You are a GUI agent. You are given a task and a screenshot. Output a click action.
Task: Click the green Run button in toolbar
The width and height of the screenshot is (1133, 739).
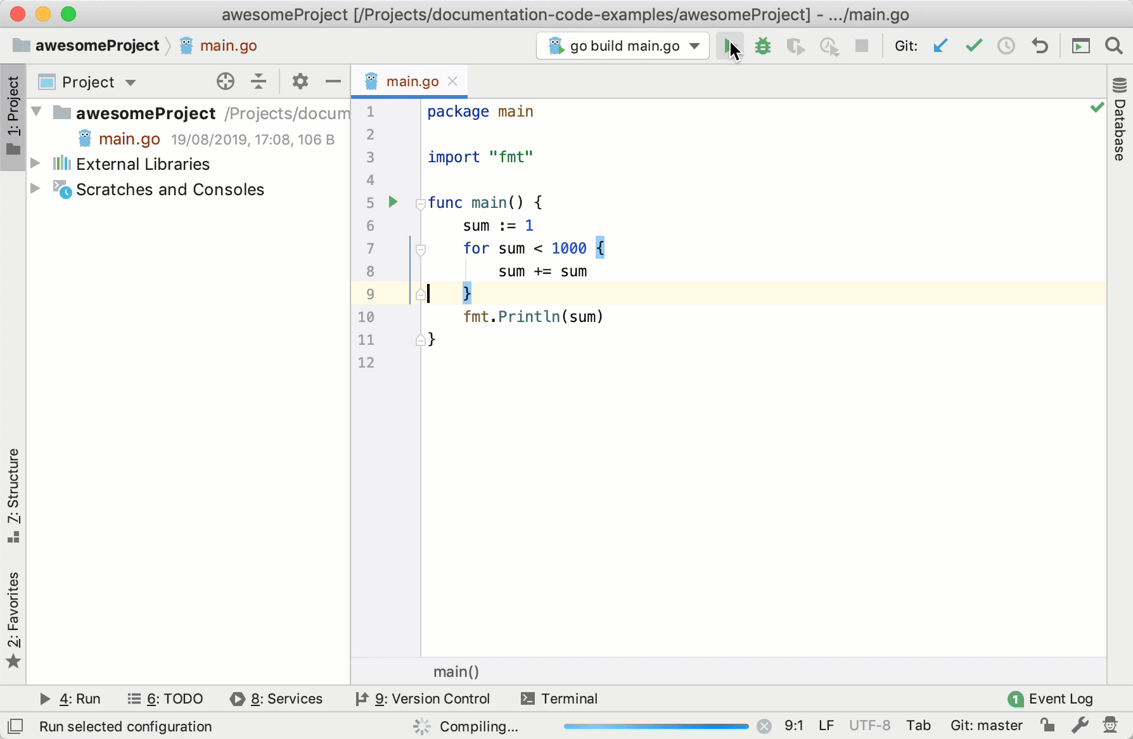click(x=729, y=46)
